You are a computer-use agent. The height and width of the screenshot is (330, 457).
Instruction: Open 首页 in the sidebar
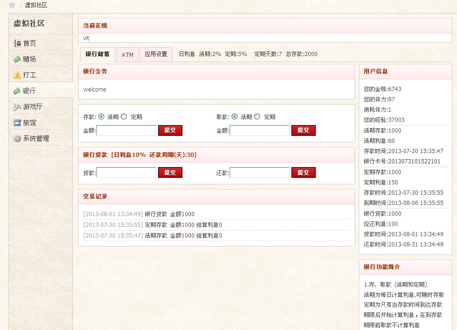click(30, 43)
